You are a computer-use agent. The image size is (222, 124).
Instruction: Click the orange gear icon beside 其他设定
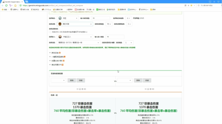60,53
